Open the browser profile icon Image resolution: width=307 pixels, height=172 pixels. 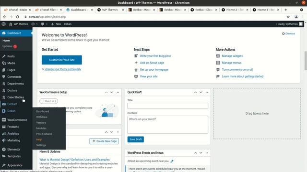click(296, 17)
